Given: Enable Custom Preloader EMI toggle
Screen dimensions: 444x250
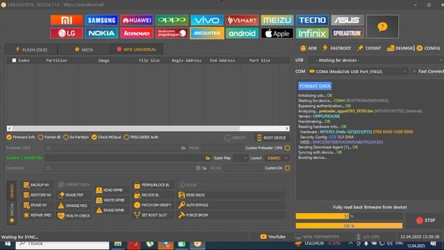Looking at the screenshot, I should pyautogui.click(x=287, y=148).
